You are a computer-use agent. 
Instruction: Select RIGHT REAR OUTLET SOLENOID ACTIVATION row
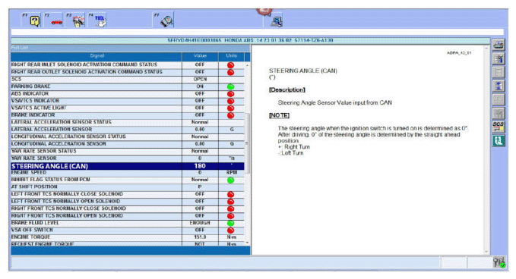pos(128,72)
